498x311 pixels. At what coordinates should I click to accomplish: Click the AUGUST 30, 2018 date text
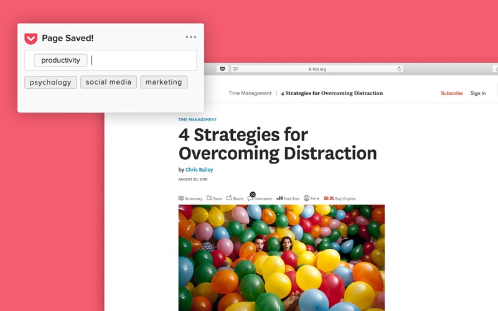193,179
